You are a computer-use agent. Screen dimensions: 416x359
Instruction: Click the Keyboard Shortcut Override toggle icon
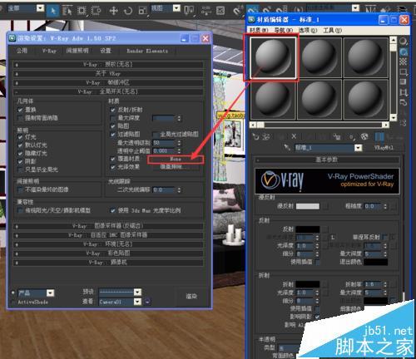click(220, 11)
